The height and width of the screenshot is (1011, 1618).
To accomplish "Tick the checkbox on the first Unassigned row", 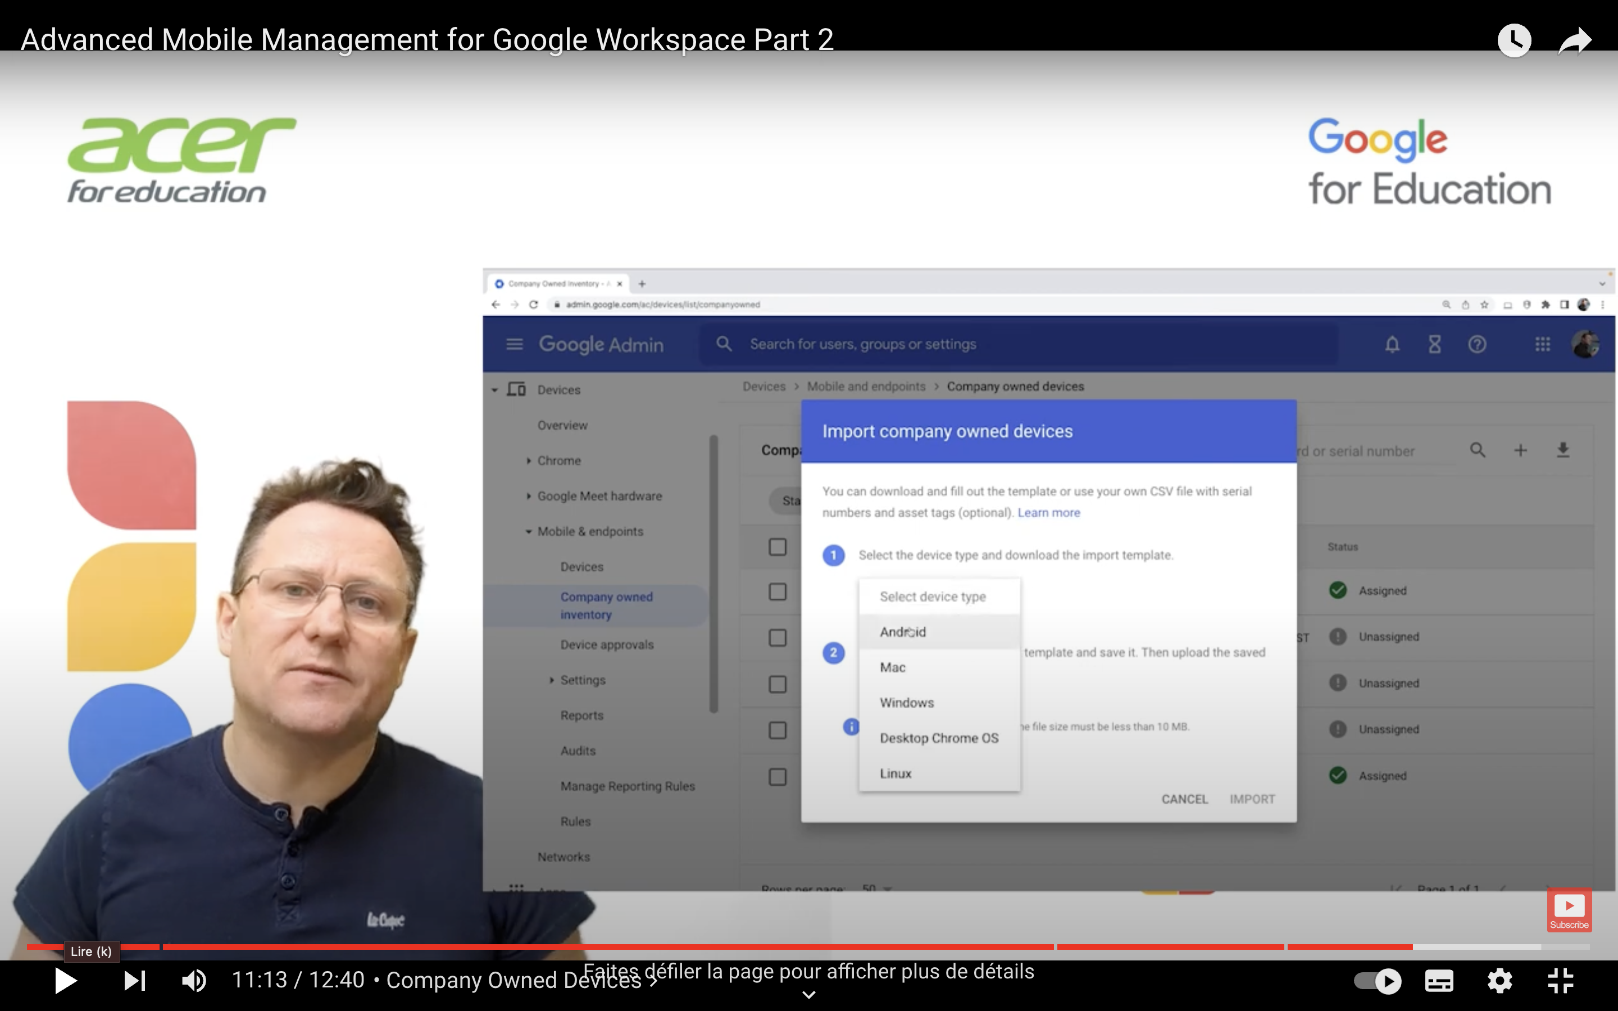I will [x=777, y=638].
